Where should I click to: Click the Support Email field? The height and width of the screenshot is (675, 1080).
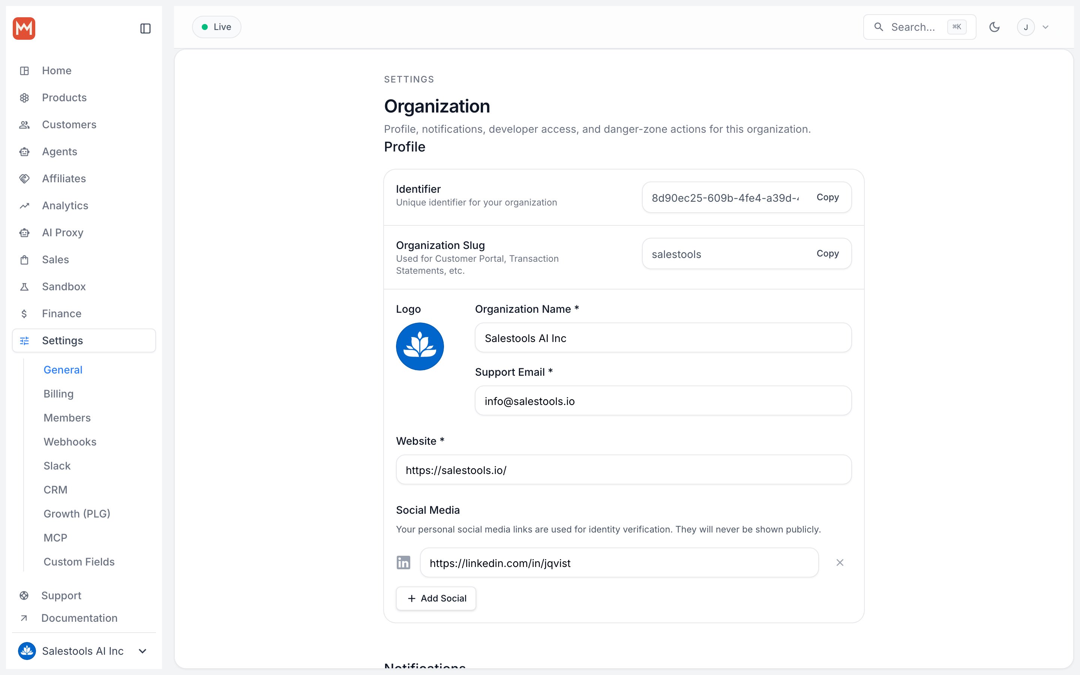click(x=663, y=401)
